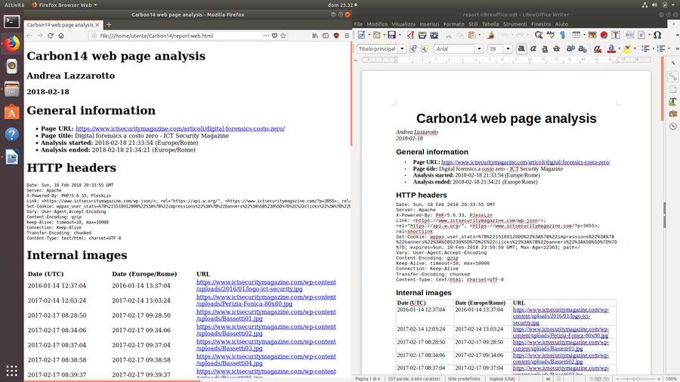Open the Visualizza menu
Image resolution: width=680 pixels, height=382 pixels.
(403, 24)
